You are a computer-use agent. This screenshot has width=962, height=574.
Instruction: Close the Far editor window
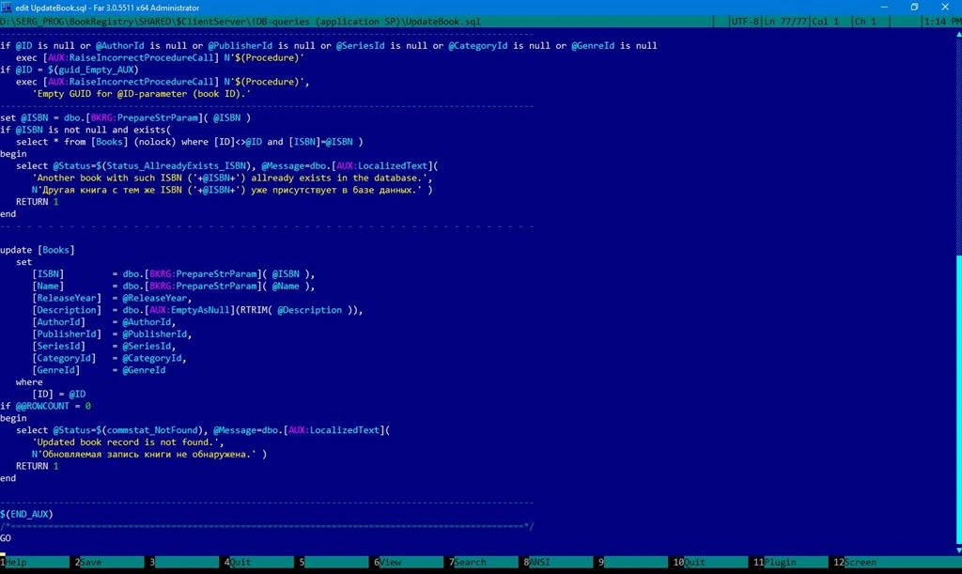point(945,8)
